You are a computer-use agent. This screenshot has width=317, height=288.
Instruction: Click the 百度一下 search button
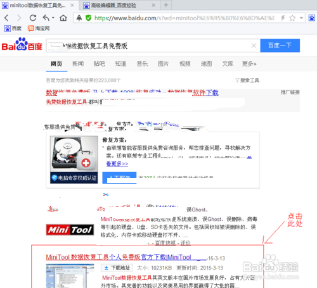tap(280, 46)
